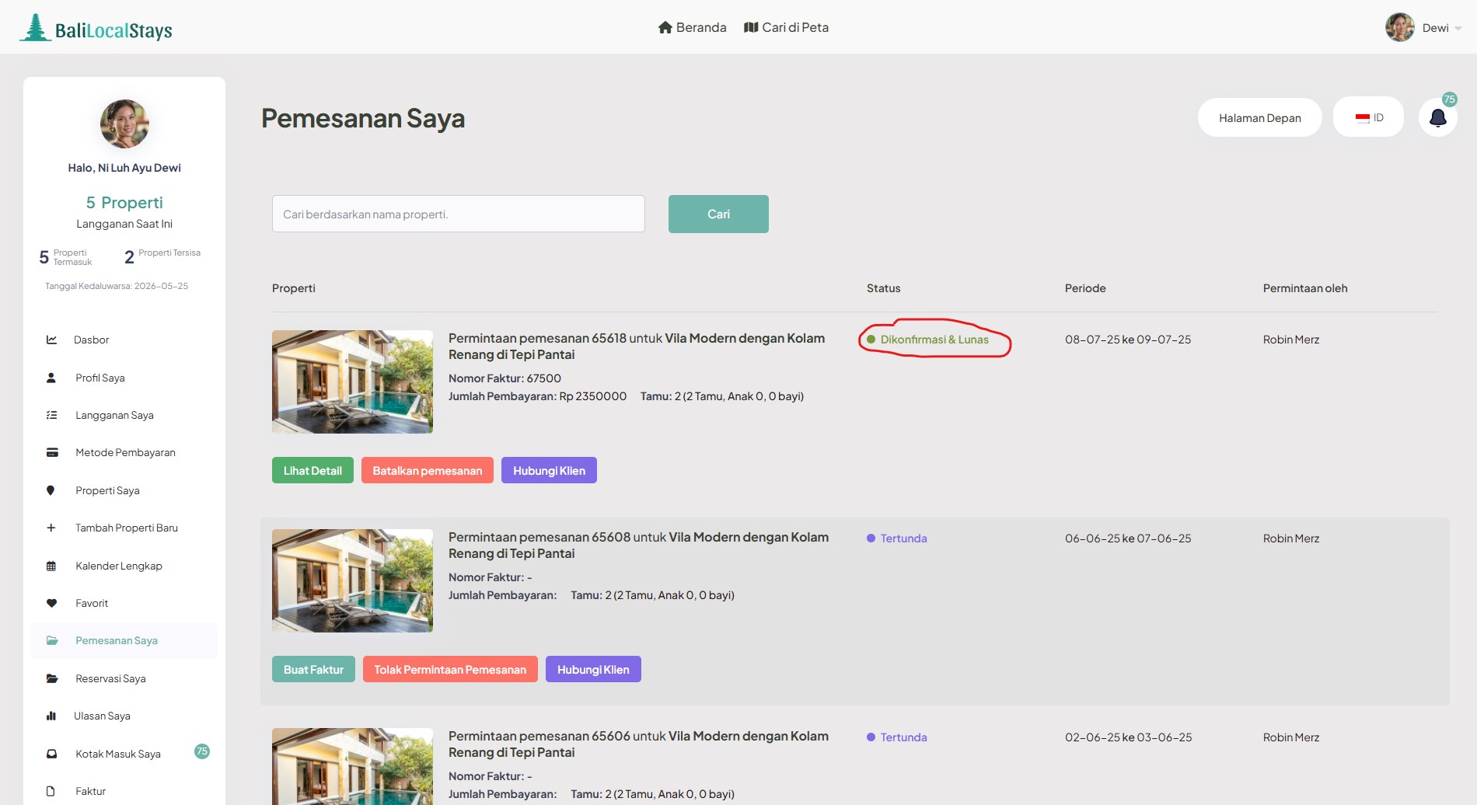Click Batalkan pemesanan for booking 65618
Image resolution: width=1477 pixels, height=805 pixels.
click(x=428, y=470)
